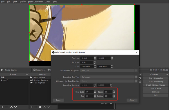Focus the Rotation field 0.00
This screenshot has width=169, height=110.
pos(87,62)
